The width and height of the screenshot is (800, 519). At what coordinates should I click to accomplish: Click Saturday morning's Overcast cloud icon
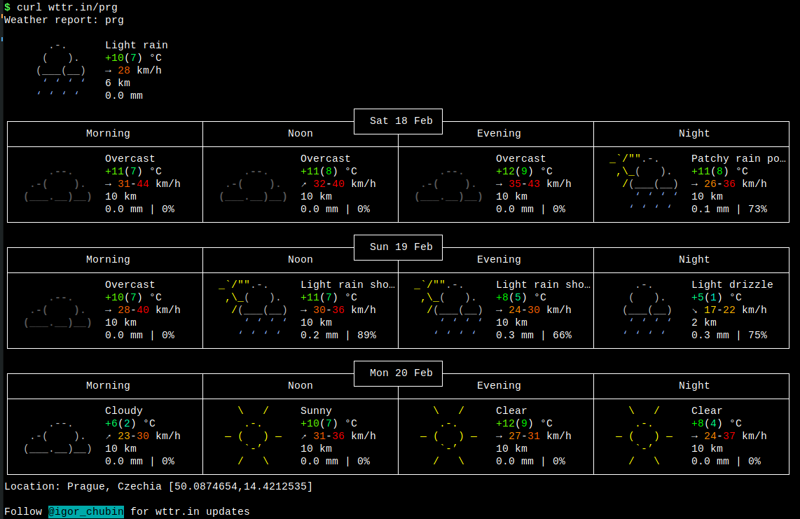point(58,185)
